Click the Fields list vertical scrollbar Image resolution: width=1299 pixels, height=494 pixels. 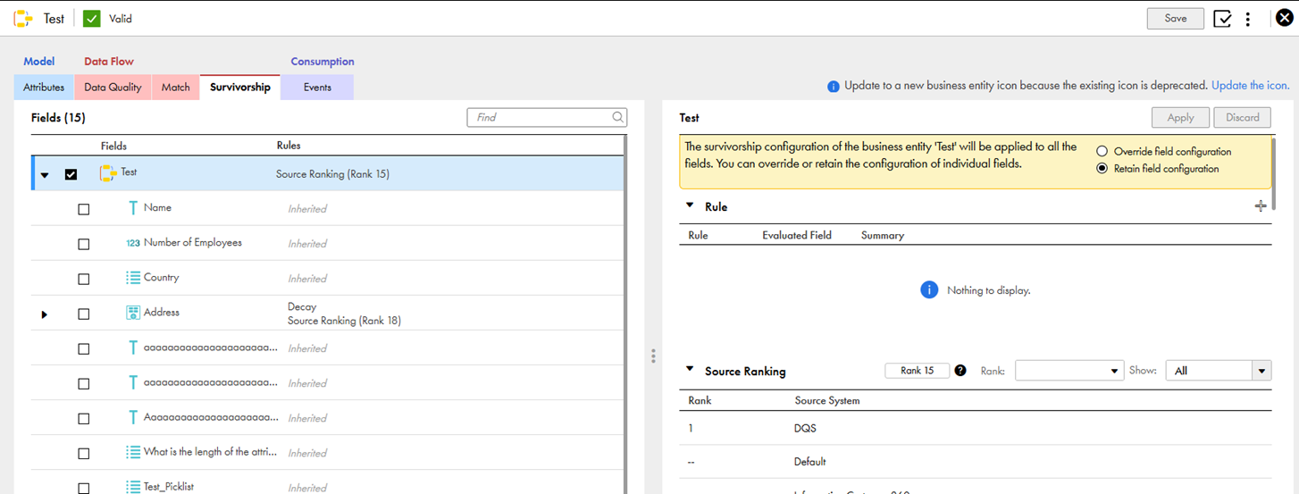click(x=625, y=313)
